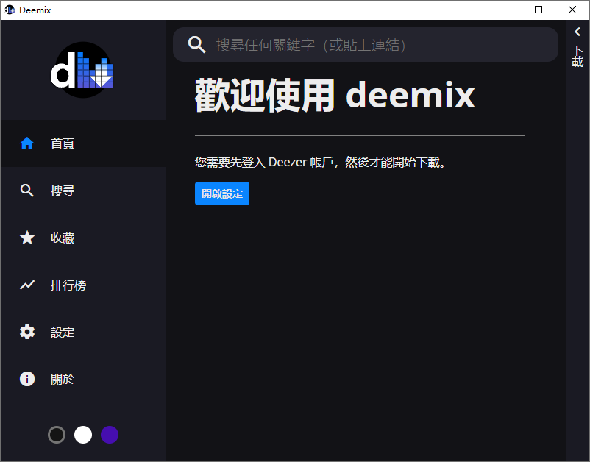Open favorites using the star icon
Screen dimensions: 590x462
pos(27,238)
